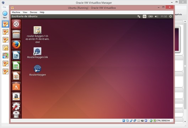Open LibreOffice Calc spreadsheet launcher icon
This screenshot has width=188, height=128.
[16, 66]
